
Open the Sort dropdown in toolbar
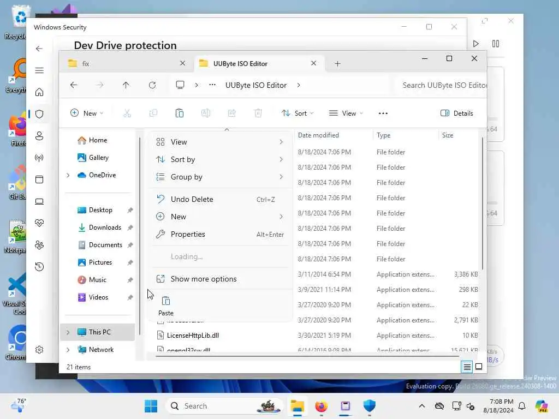click(298, 113)
